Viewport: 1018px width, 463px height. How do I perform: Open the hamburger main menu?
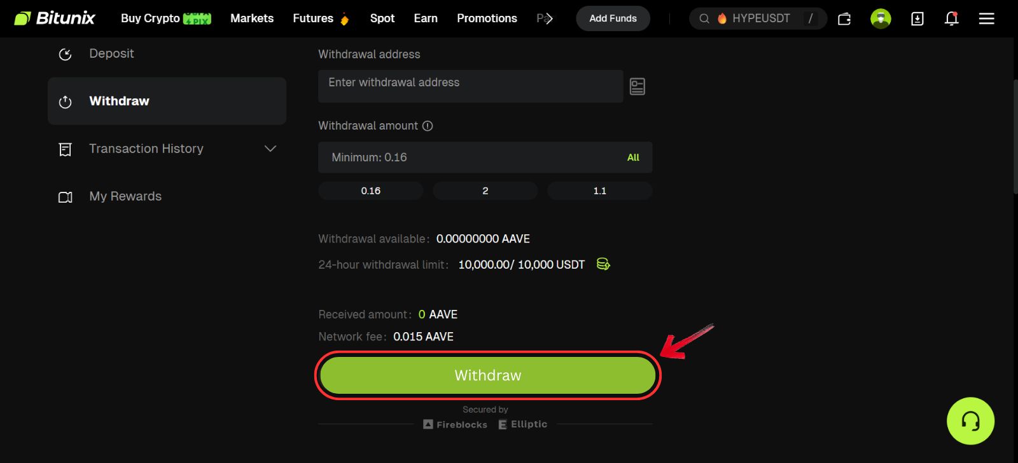click(x=986, y=19)
